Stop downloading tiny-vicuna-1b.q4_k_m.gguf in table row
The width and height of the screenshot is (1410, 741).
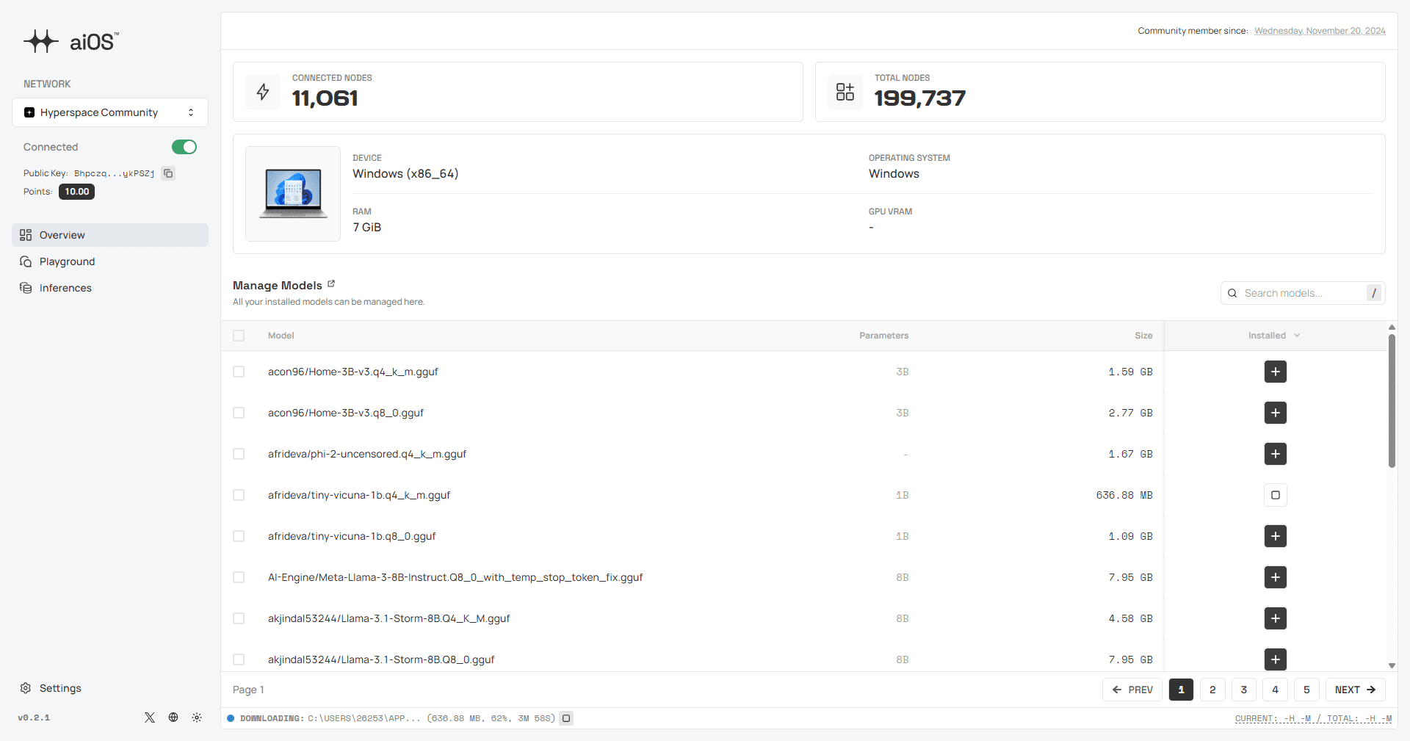pyautogui.click(x=1276, y=495)
